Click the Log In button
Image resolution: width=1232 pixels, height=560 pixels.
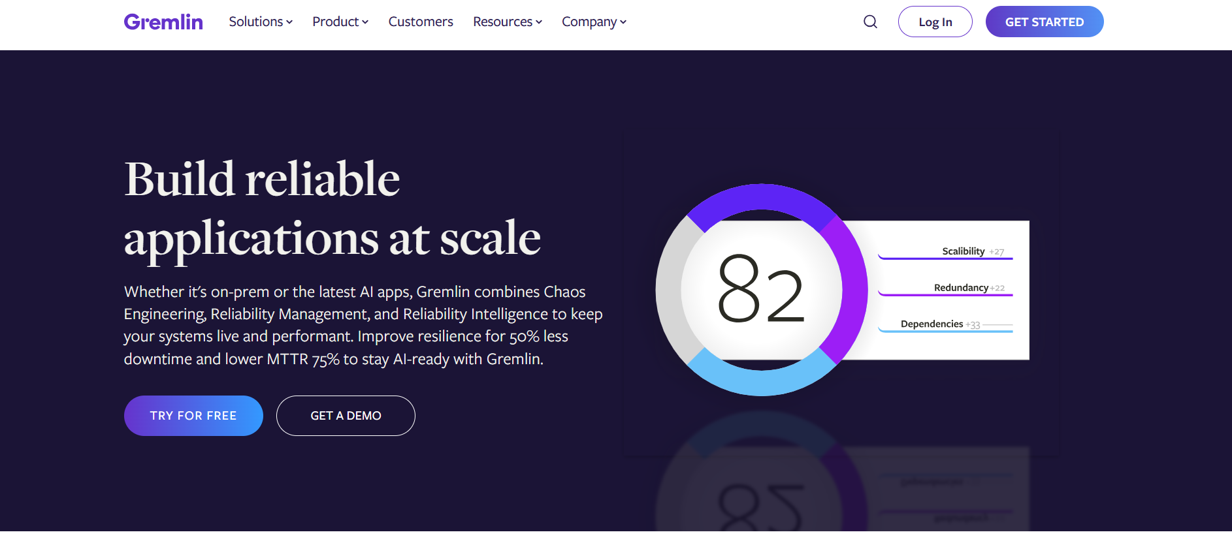[935, 22]
